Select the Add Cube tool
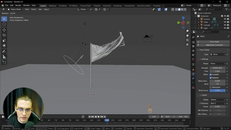 coord(4,62)
